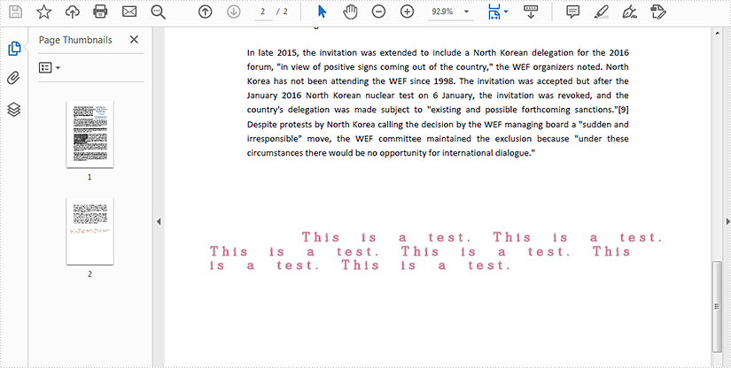This screenshot has height=368, width=731.
Task: Go to the previous page
Action: click(206, 11)
